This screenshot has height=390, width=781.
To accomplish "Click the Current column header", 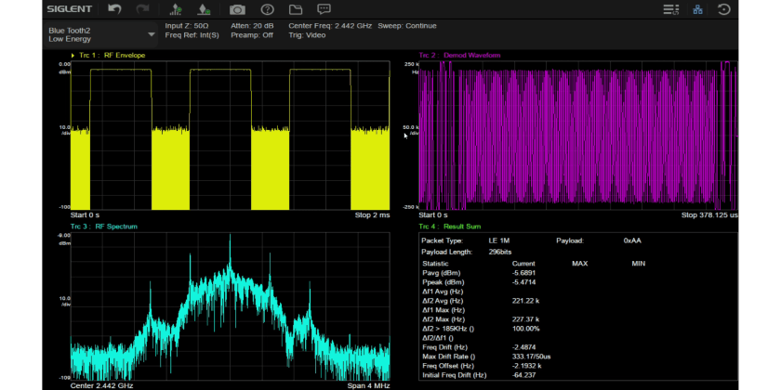I will point(523,264).
